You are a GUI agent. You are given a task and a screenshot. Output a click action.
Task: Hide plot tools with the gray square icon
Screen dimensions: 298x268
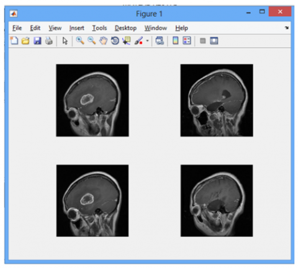point(203,41)
